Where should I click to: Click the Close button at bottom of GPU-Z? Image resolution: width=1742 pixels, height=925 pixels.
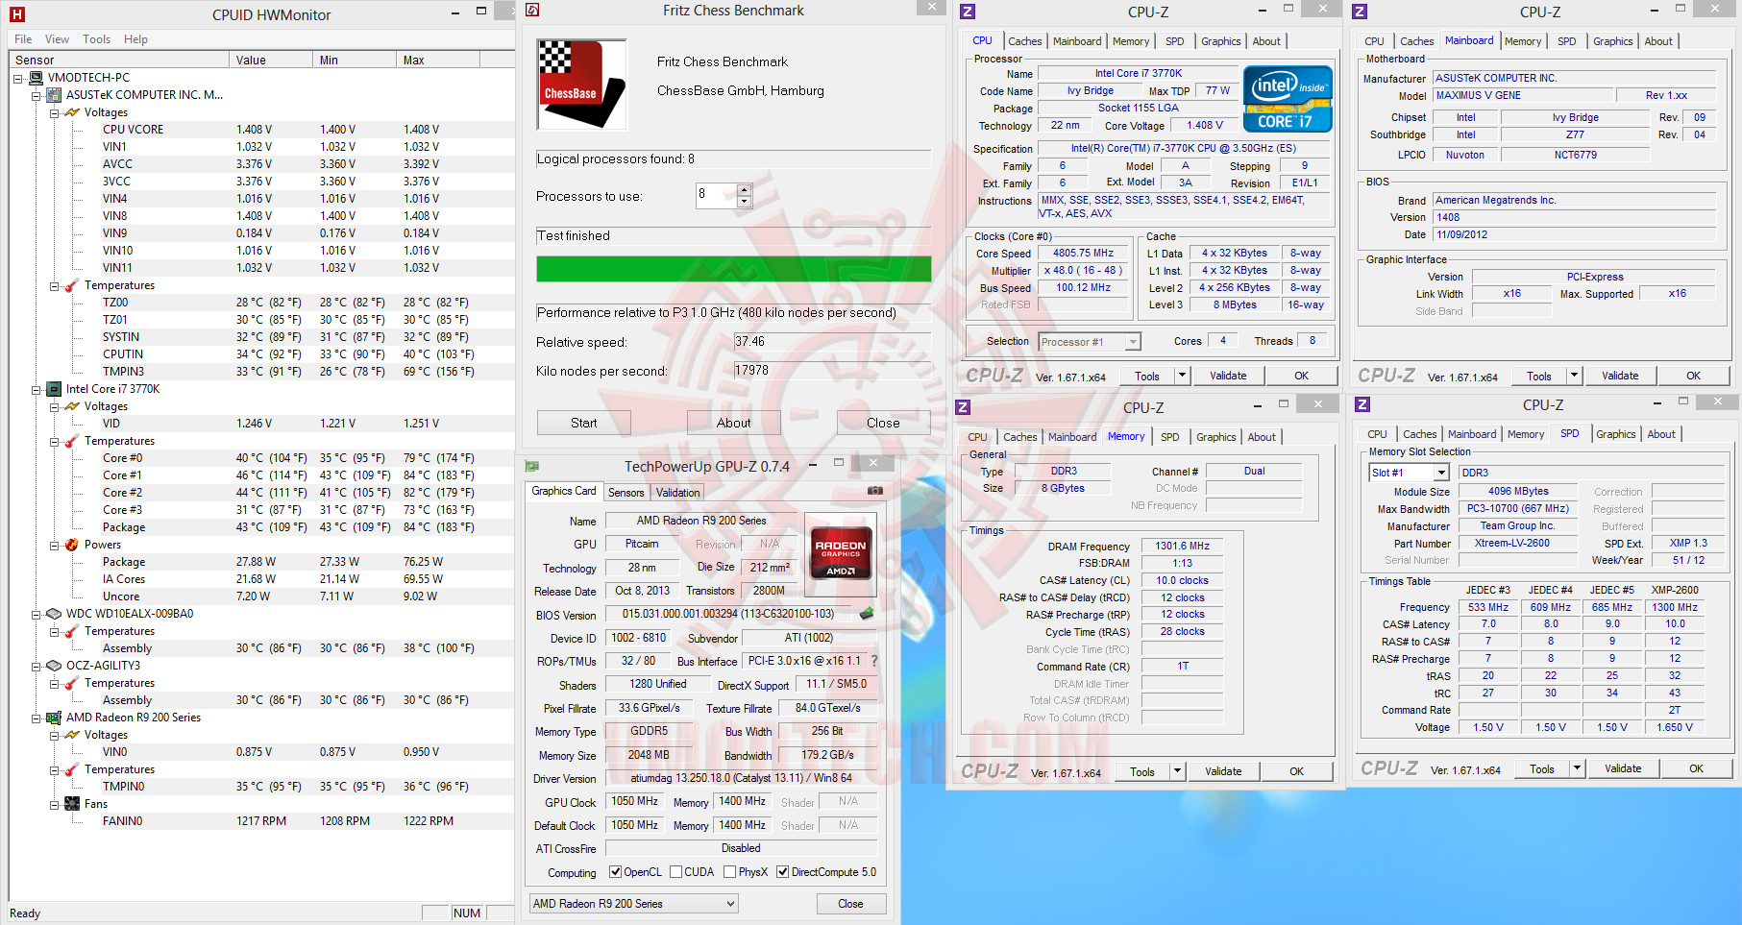coord(850,904)
